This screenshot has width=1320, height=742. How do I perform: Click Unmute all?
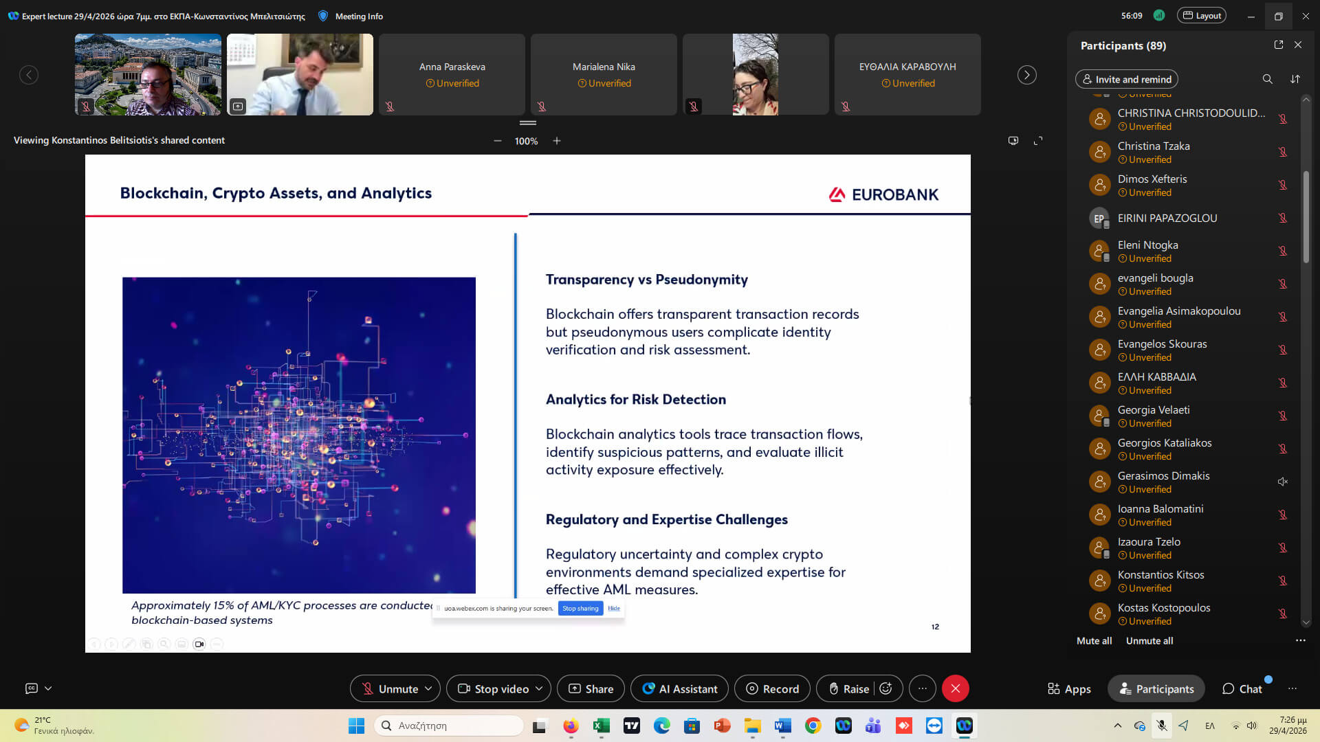tap(1149, 640)
